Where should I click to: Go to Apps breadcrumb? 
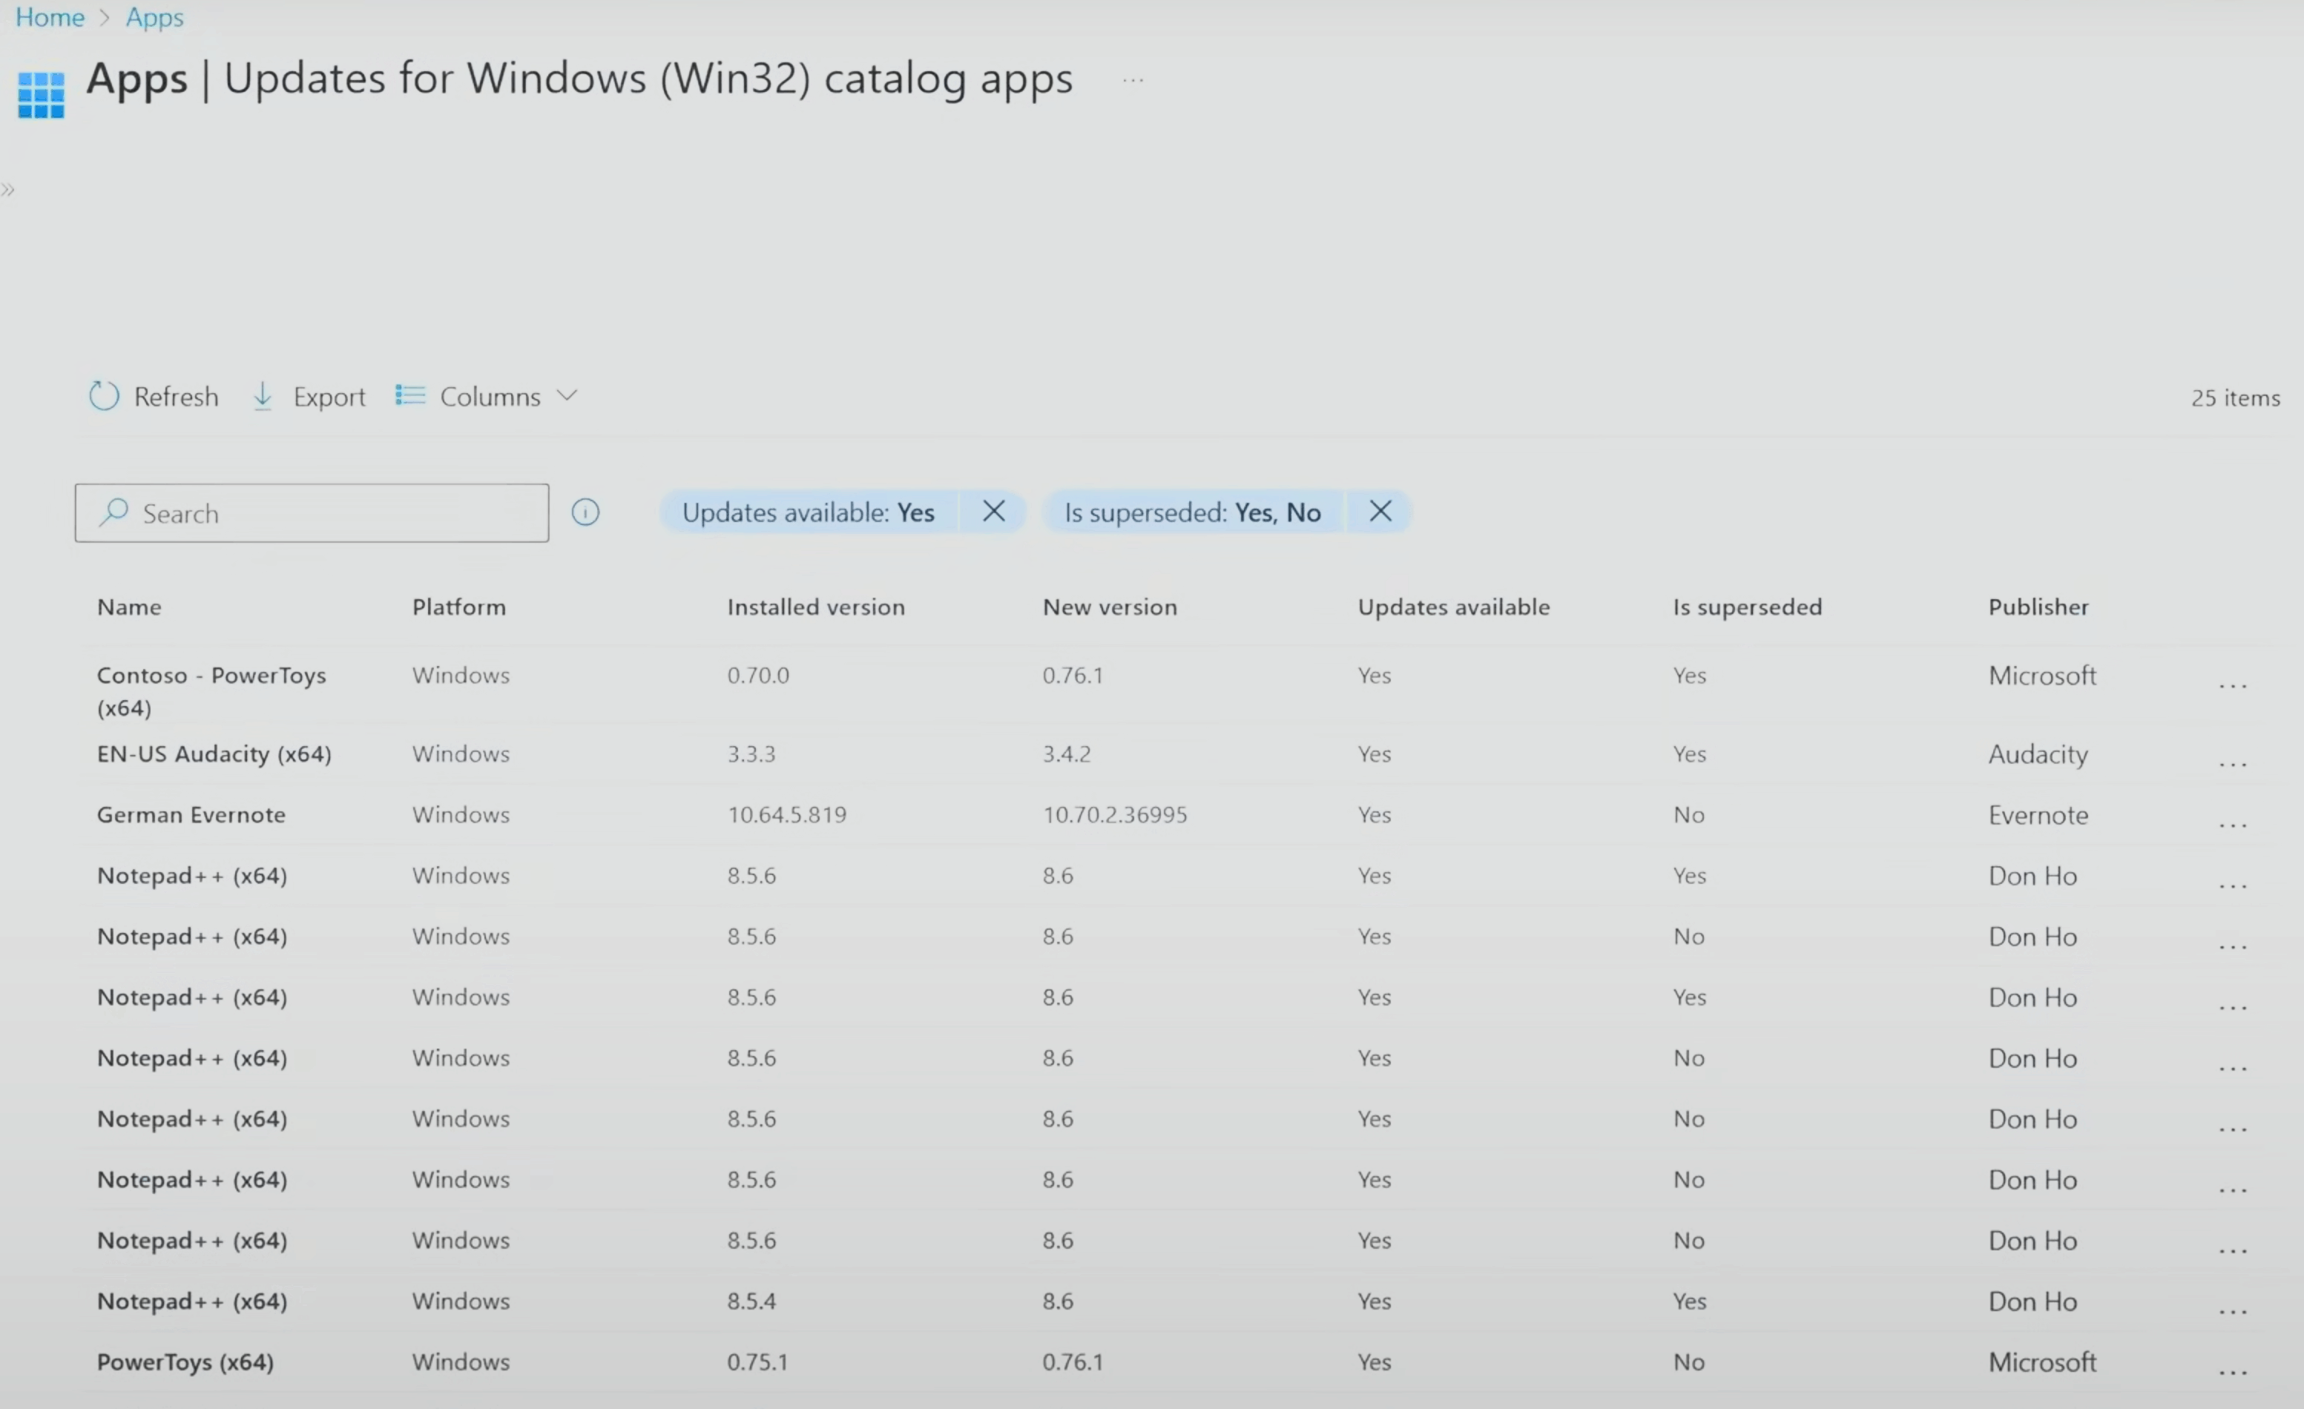click(154, 17)
